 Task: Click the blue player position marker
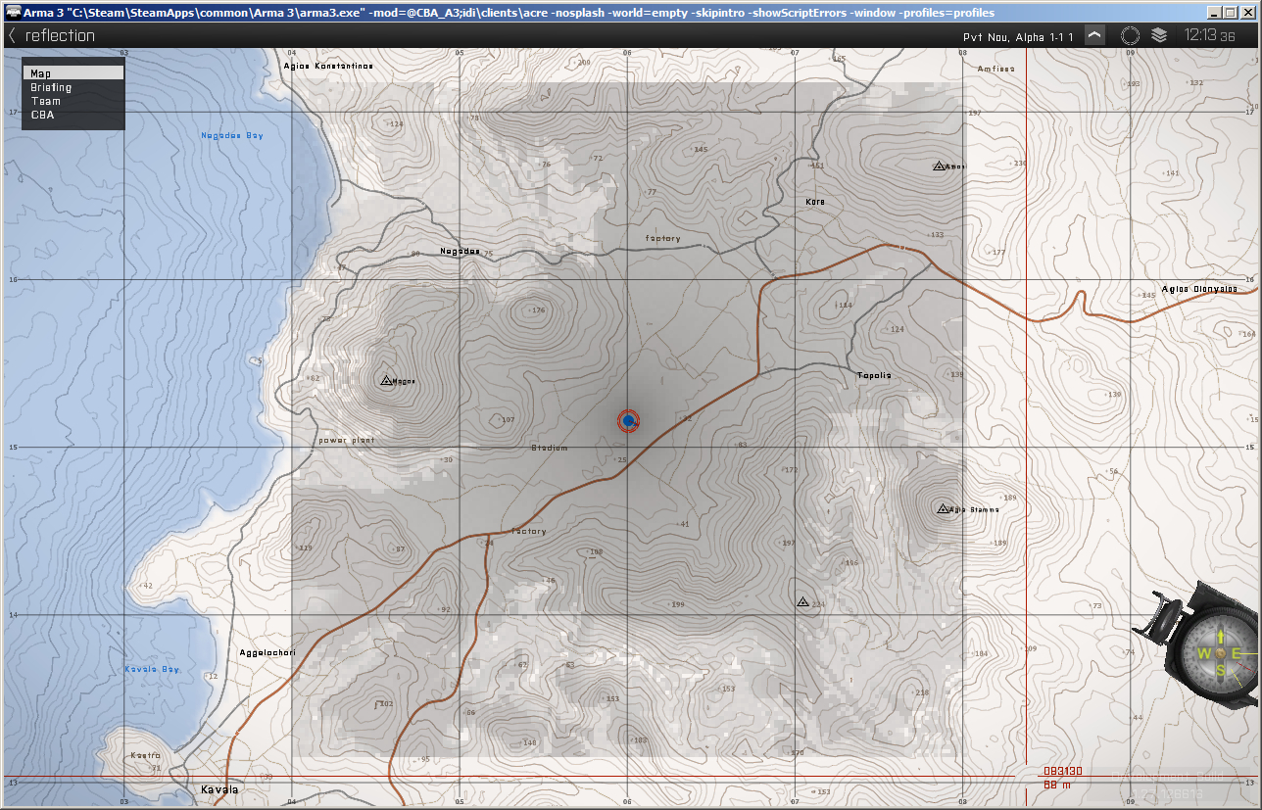tap(628, 421)
